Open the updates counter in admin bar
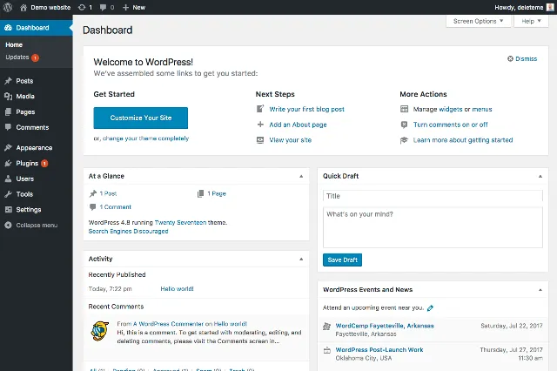Image resolution: width=557 pixels, height=371 pixels. pyautogui.click(x=85, y=8)
